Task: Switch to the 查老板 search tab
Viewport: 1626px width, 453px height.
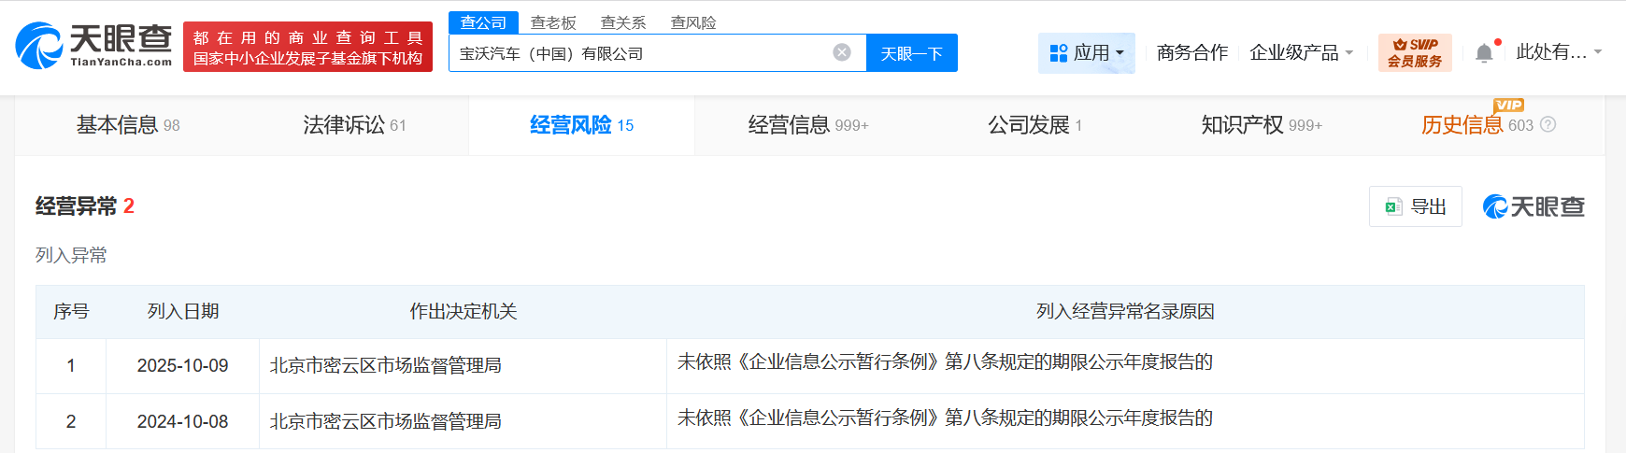Action: click(553, 22)
